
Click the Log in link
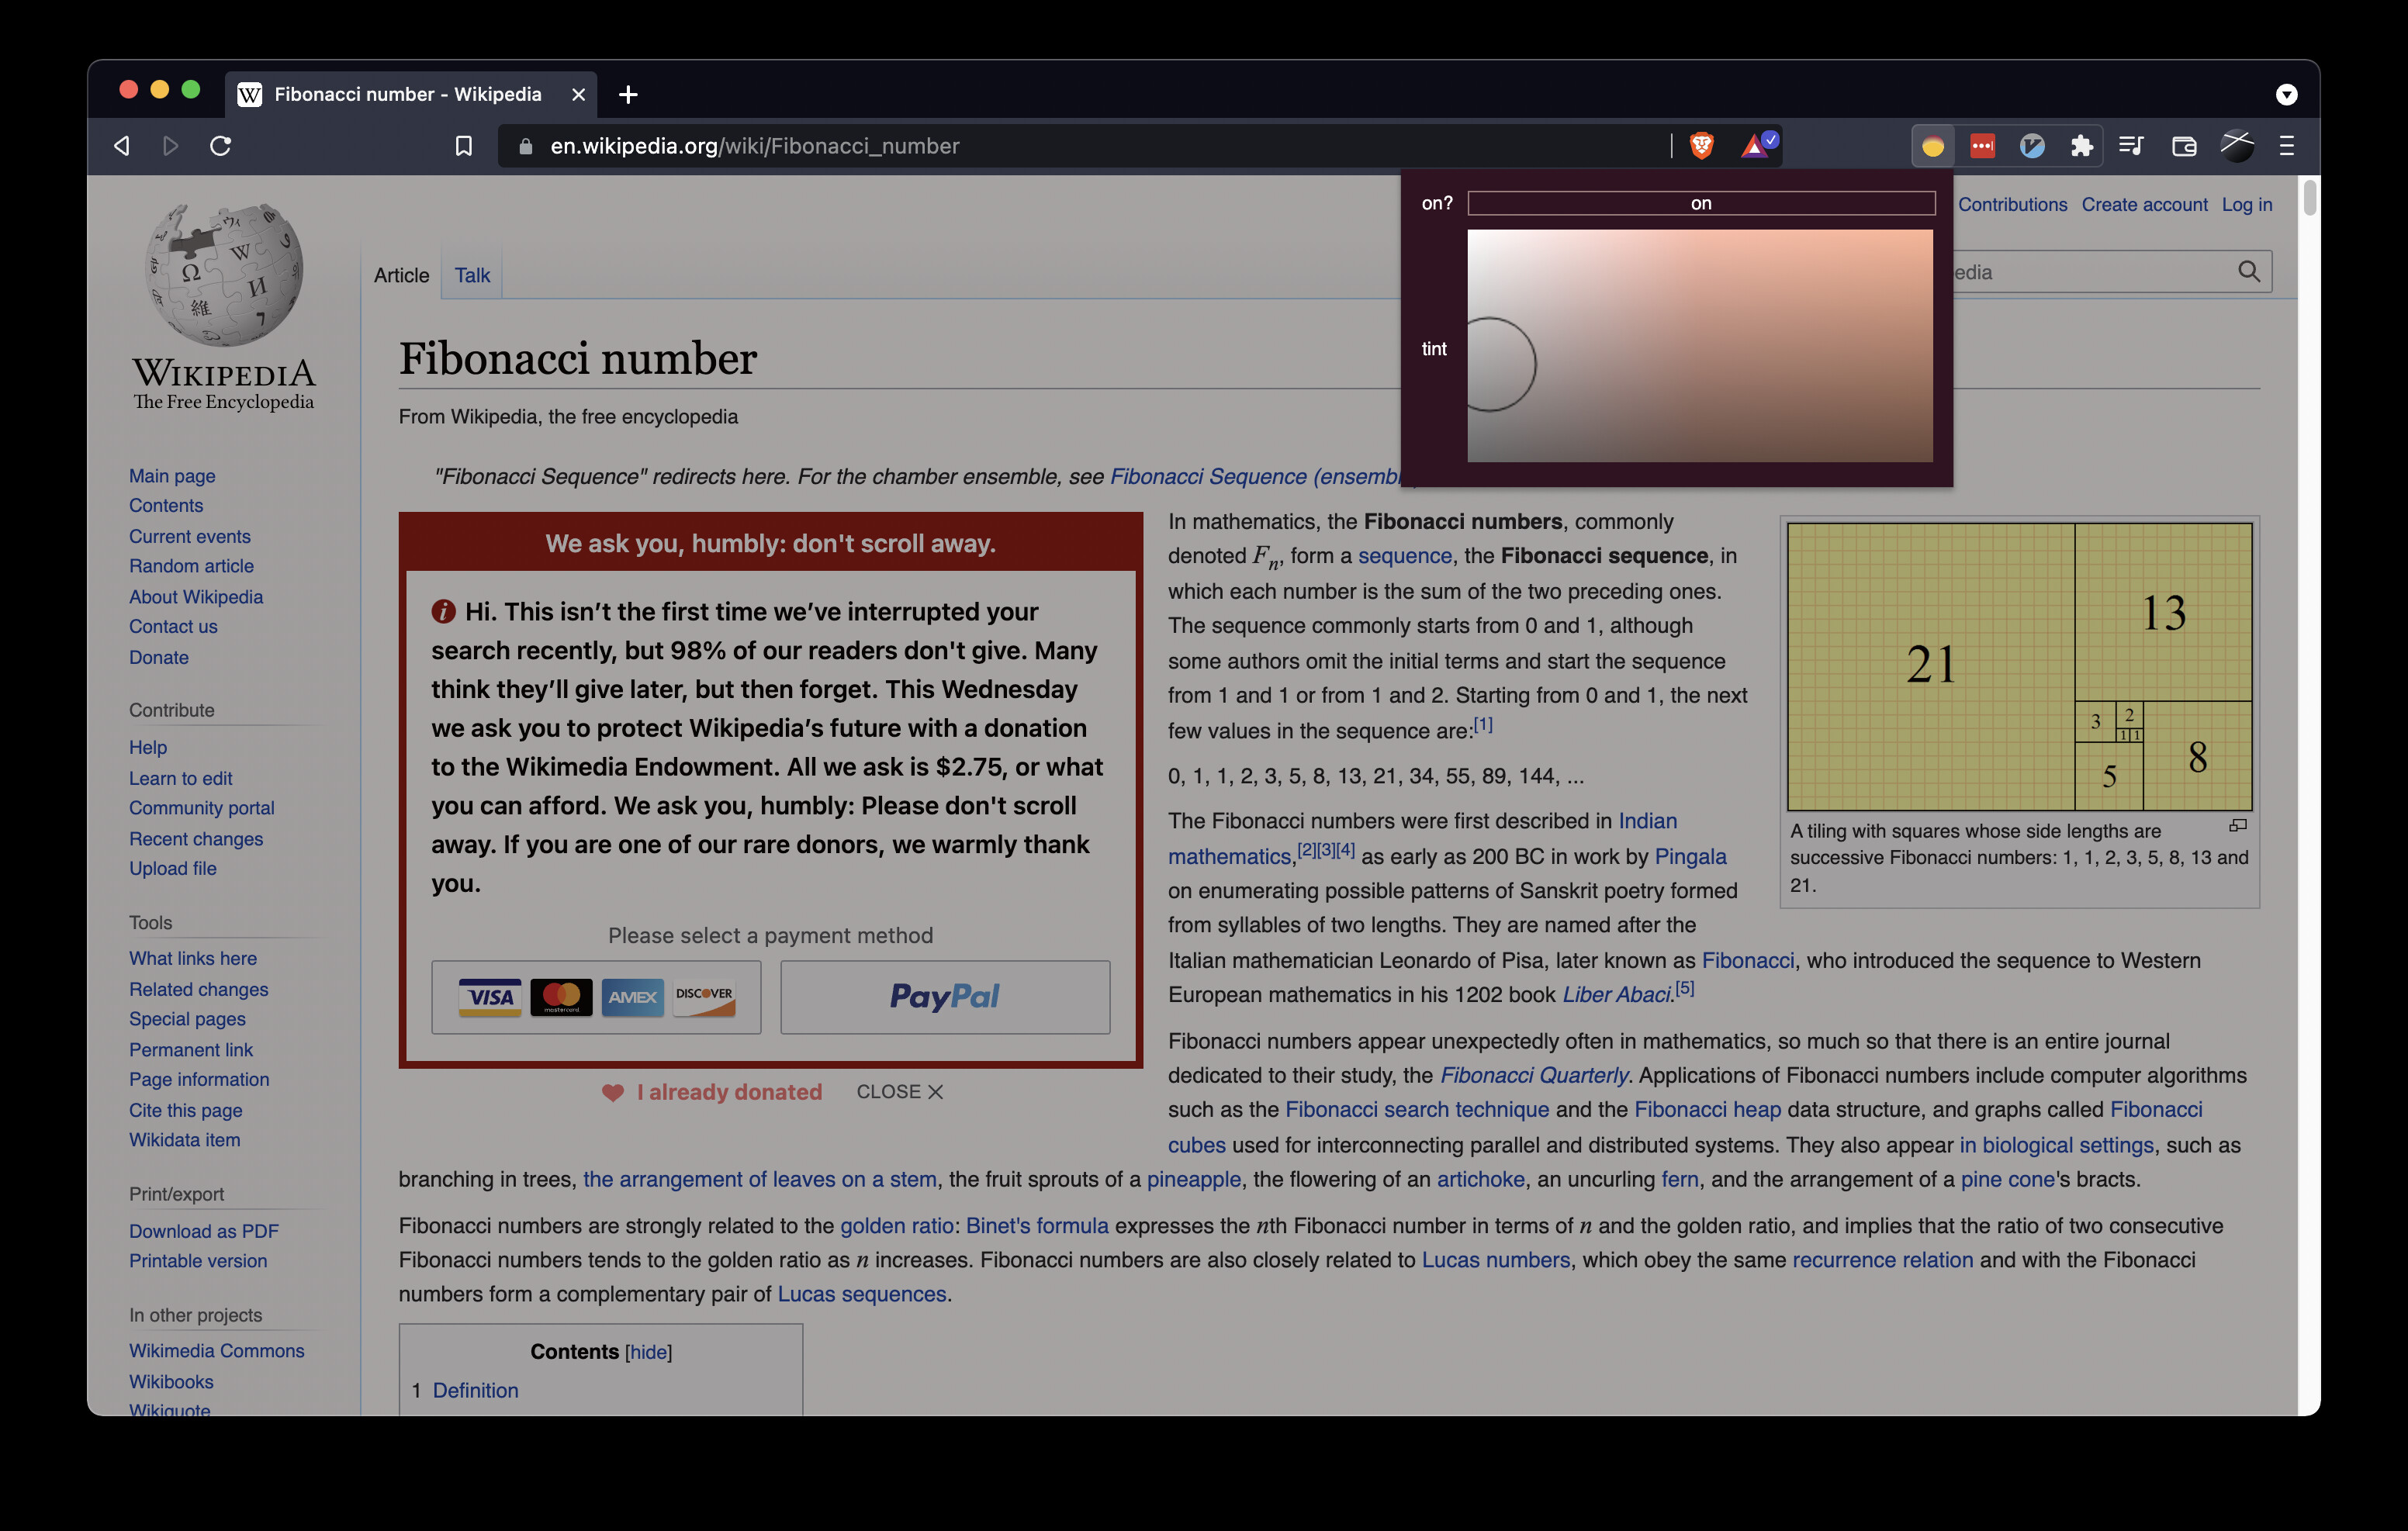(2246, 204)
